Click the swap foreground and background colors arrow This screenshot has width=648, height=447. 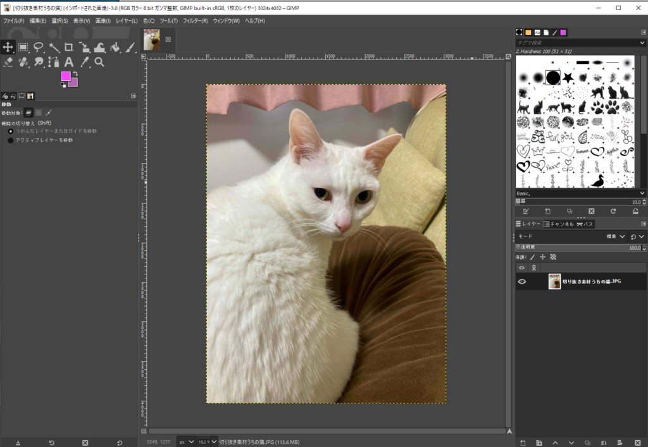click(75, 73)
